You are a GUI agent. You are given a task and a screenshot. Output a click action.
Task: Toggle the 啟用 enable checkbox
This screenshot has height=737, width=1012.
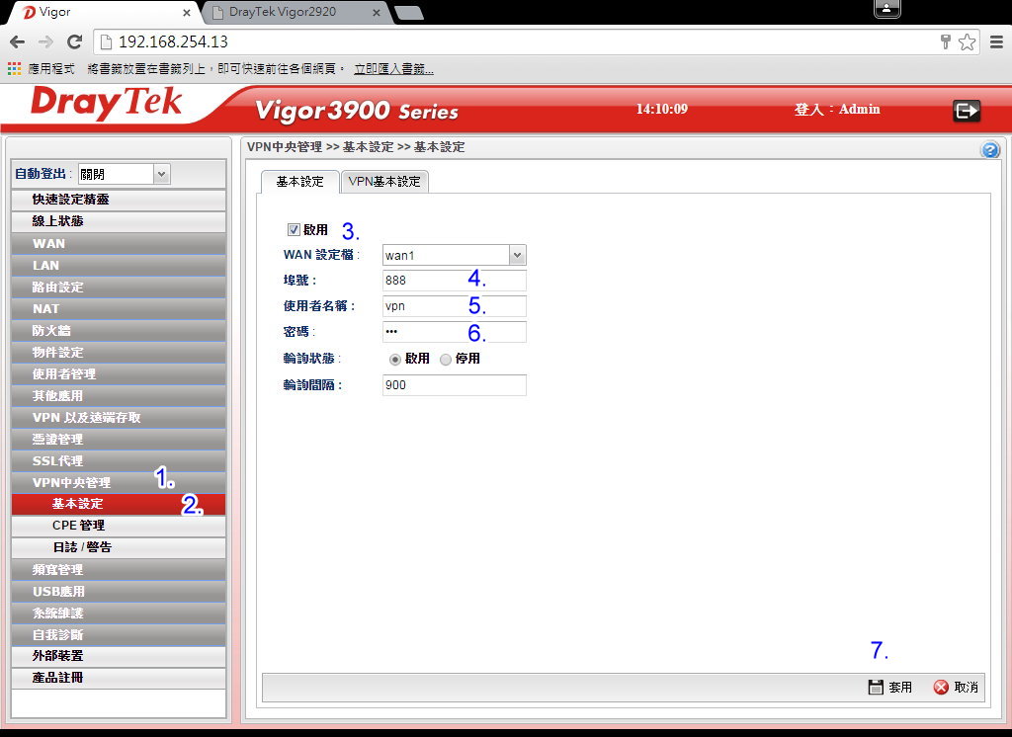tap(294, 230)
